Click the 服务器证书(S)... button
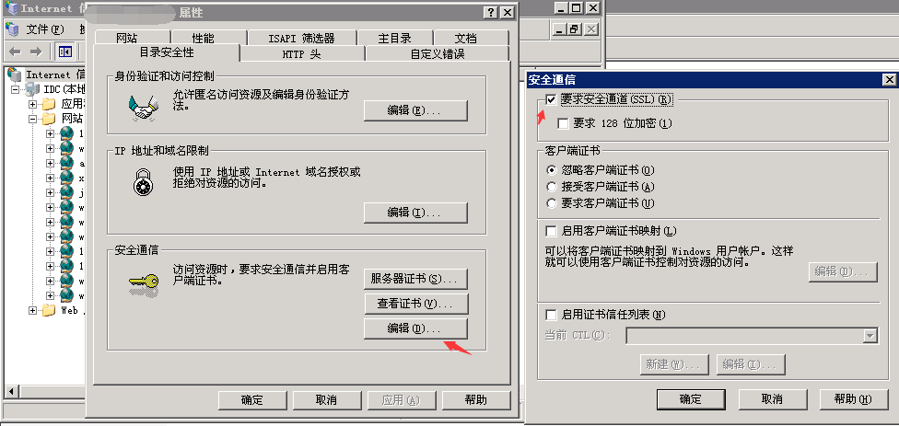The image size is (899, 426). point(415,279)
